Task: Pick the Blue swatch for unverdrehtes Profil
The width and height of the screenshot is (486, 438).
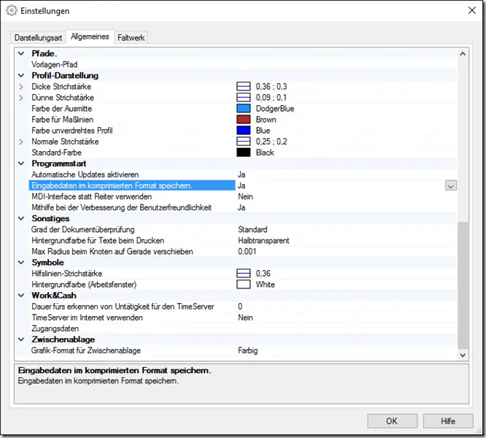Action: click(x=243, y=131)
